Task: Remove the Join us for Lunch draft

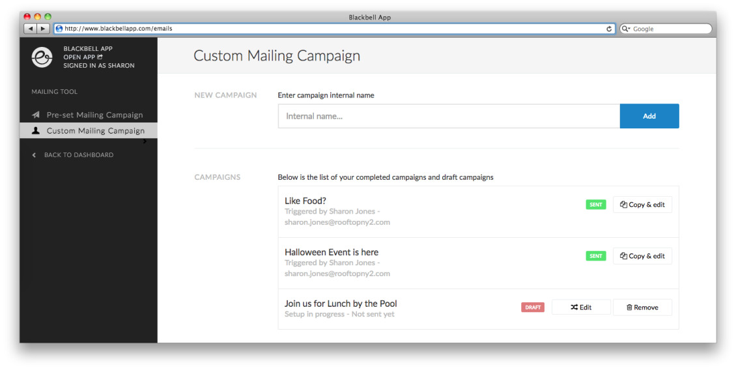Action: point(642,307)
